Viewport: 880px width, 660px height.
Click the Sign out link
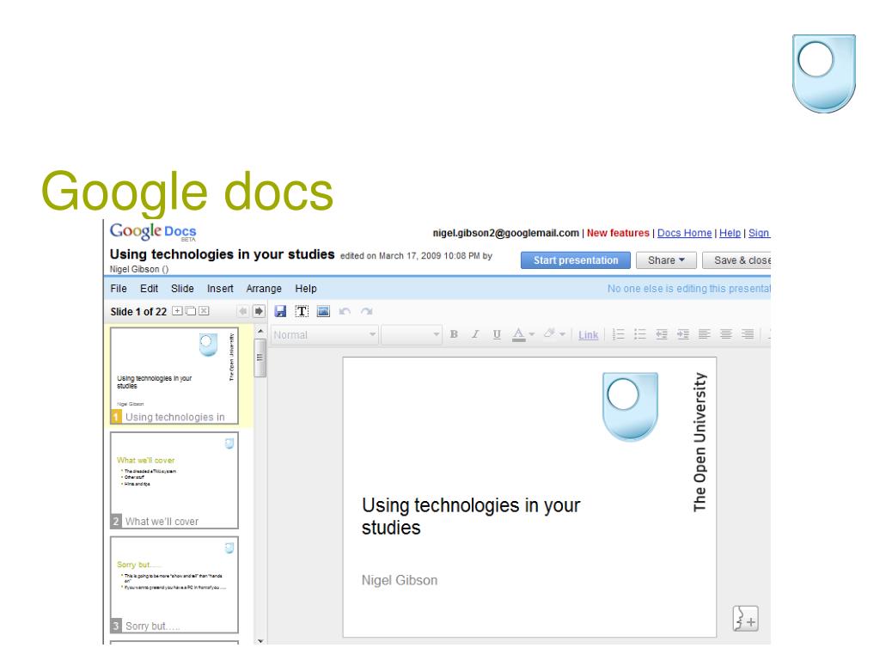760,233
